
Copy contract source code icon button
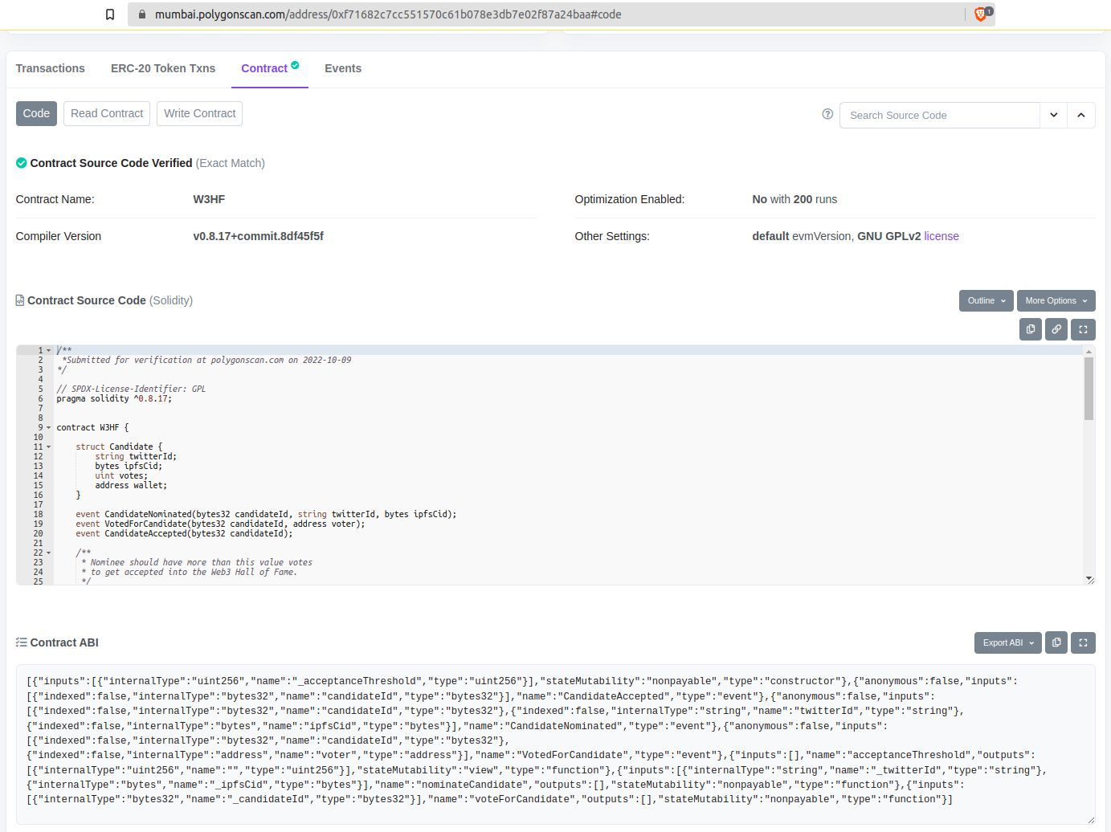(1031, 329)
